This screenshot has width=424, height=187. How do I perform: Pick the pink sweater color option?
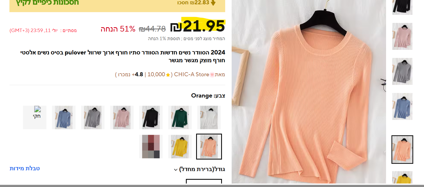click(122, 117)
